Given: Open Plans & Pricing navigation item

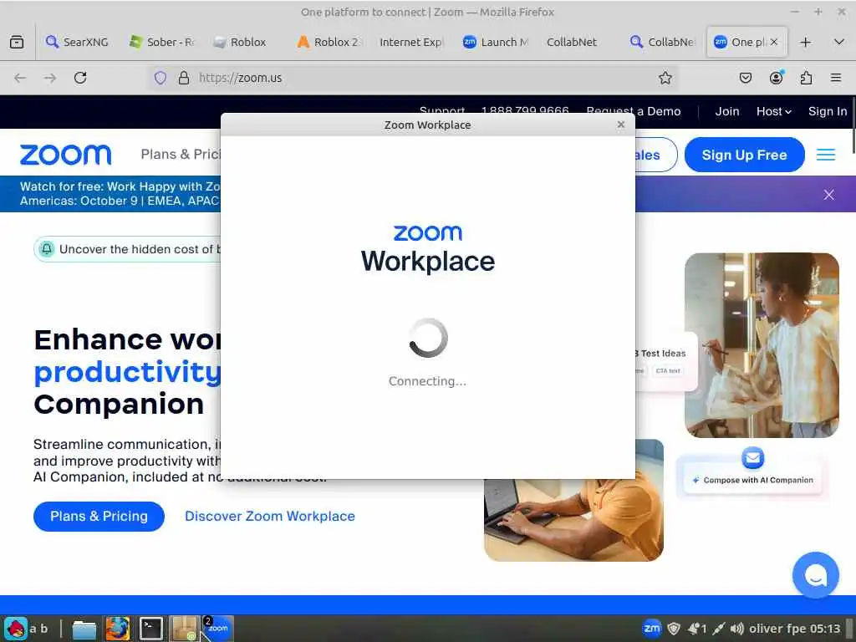Looking at the screenshot, I should 181,155.
